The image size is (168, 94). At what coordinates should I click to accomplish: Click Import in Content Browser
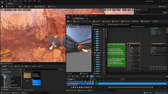click(x=11, y=66)
